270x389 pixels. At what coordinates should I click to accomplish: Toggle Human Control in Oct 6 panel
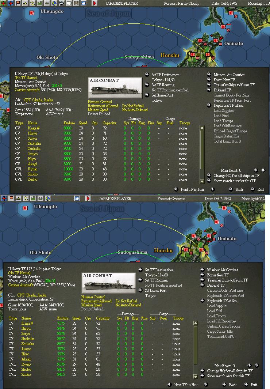tap(100, 102)
